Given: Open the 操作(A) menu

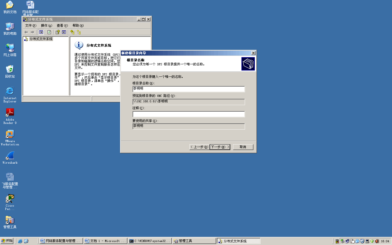Looking at the screenshot, I should 46,26.
